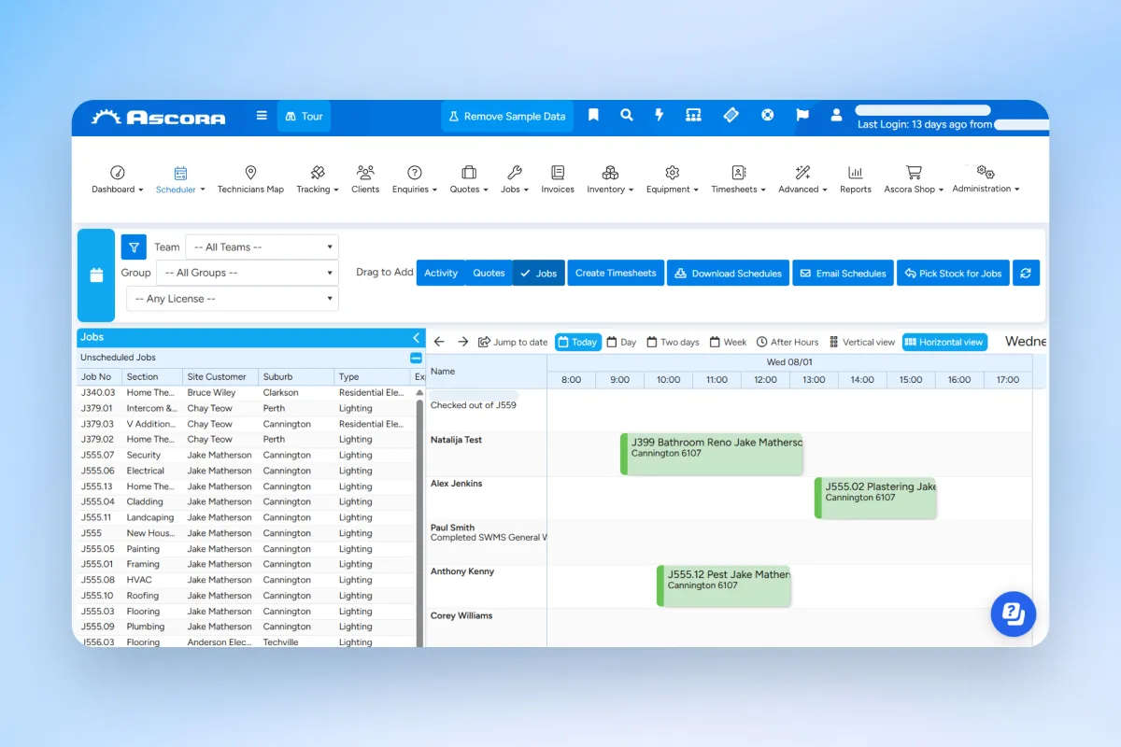Click the flag icon in top bar
The image size is (1121, 747).
(802, 116)
